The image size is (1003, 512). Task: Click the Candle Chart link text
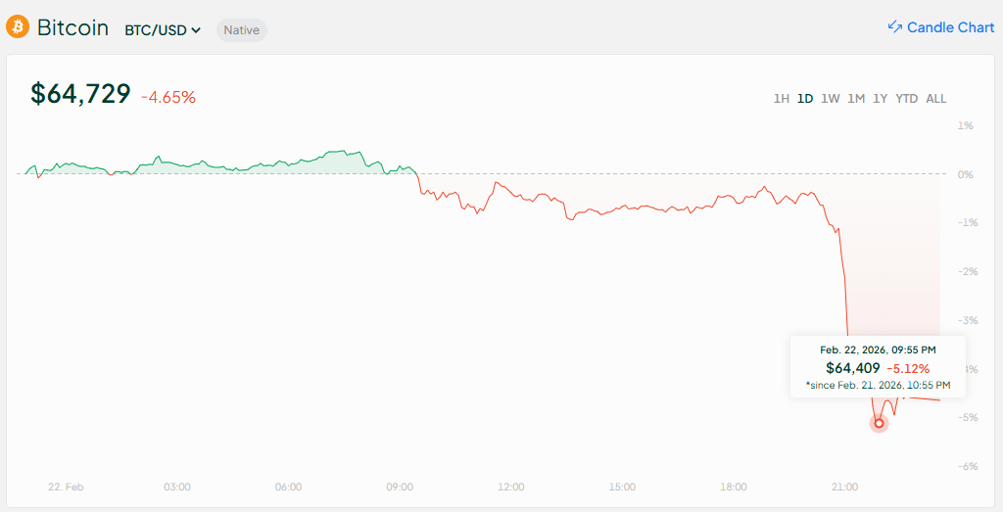point(950,27)
